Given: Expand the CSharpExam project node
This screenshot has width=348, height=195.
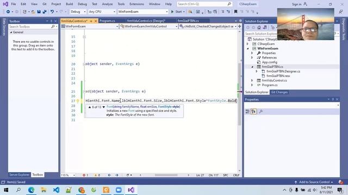Looking at the screenshot, I should 248,44.
